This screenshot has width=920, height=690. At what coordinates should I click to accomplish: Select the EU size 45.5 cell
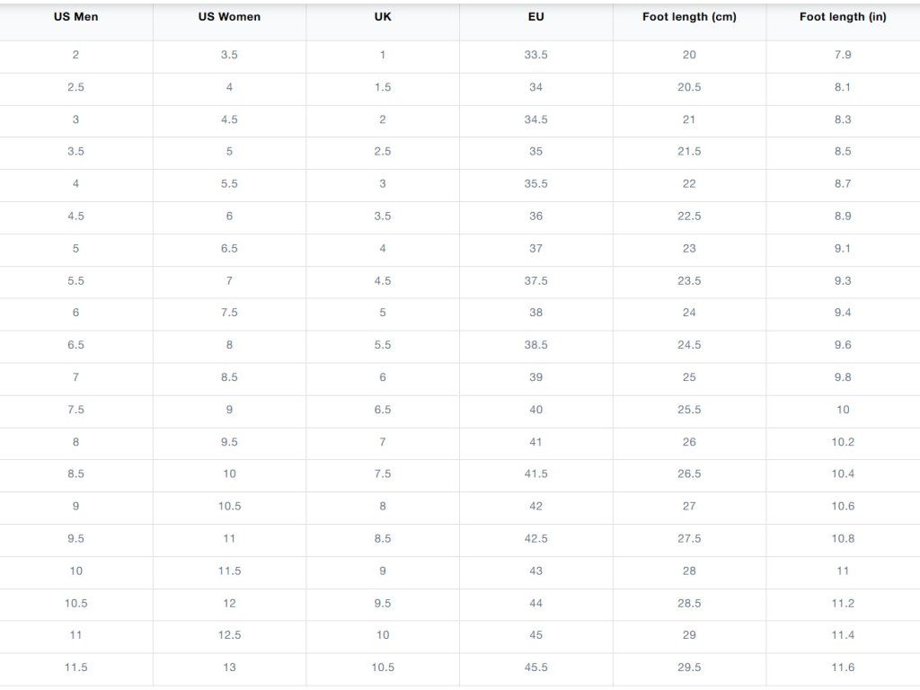click(535, 668)
